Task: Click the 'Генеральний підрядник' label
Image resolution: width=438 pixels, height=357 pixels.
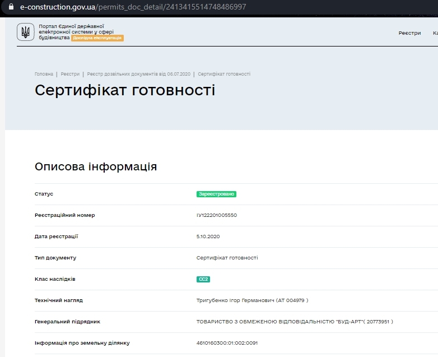Action: click(67, 322)
